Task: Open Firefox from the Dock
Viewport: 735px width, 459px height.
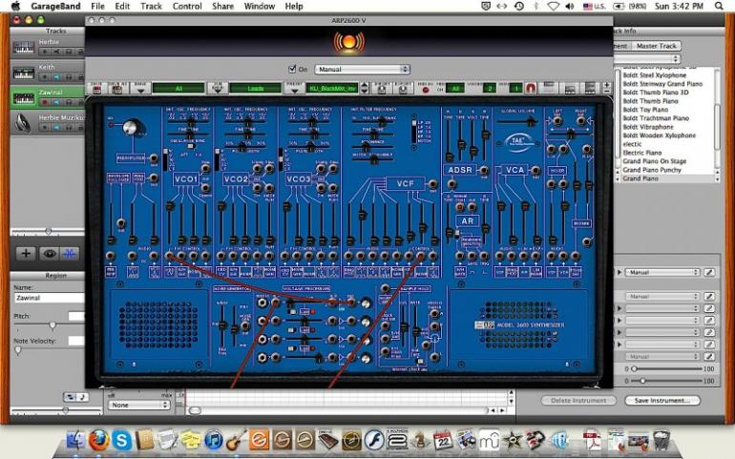Action: 99,441
